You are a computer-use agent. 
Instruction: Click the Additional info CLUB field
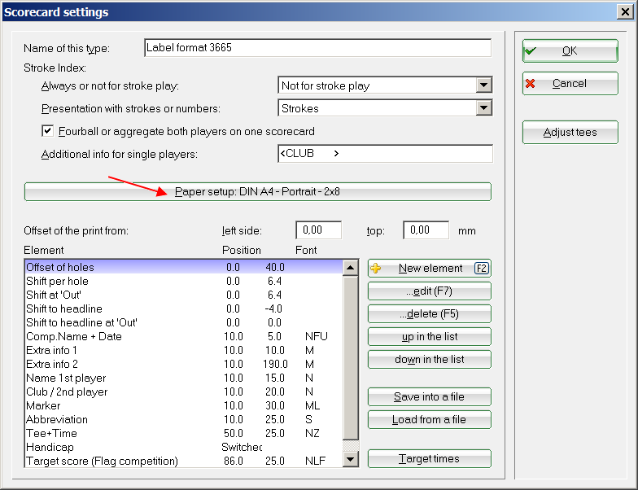384,154
